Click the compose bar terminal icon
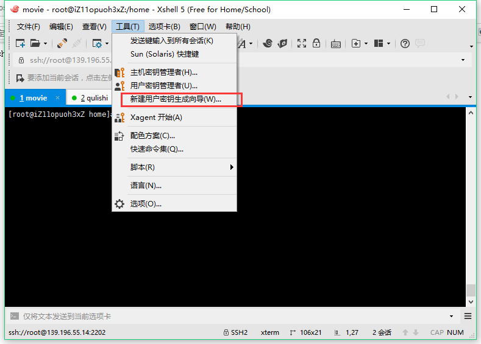The image size is (481, 344). coord(14,316)
